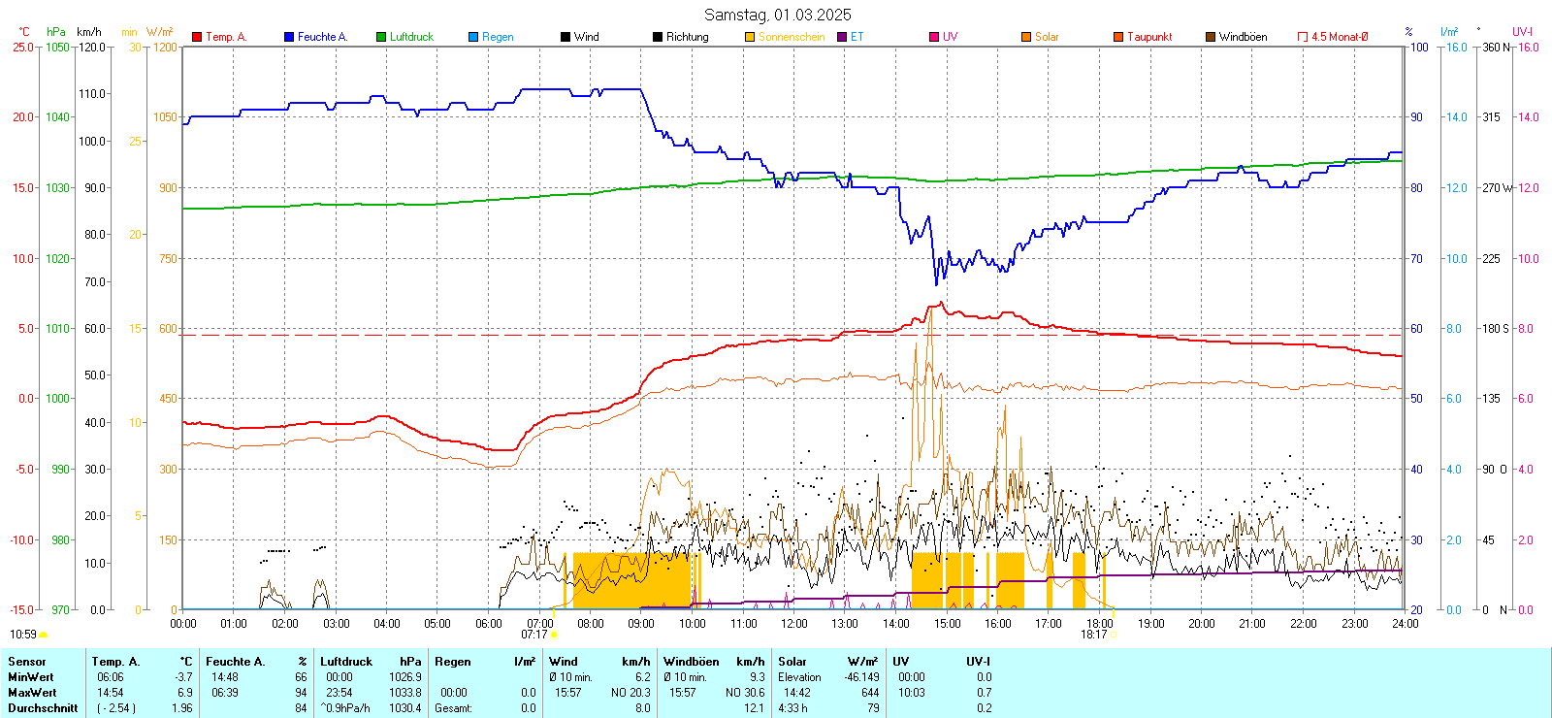Click the Samstag, 01.03.2025 chart title
Image resolution: width=1552 pixels, height=718 pixels.
(777, 15)
